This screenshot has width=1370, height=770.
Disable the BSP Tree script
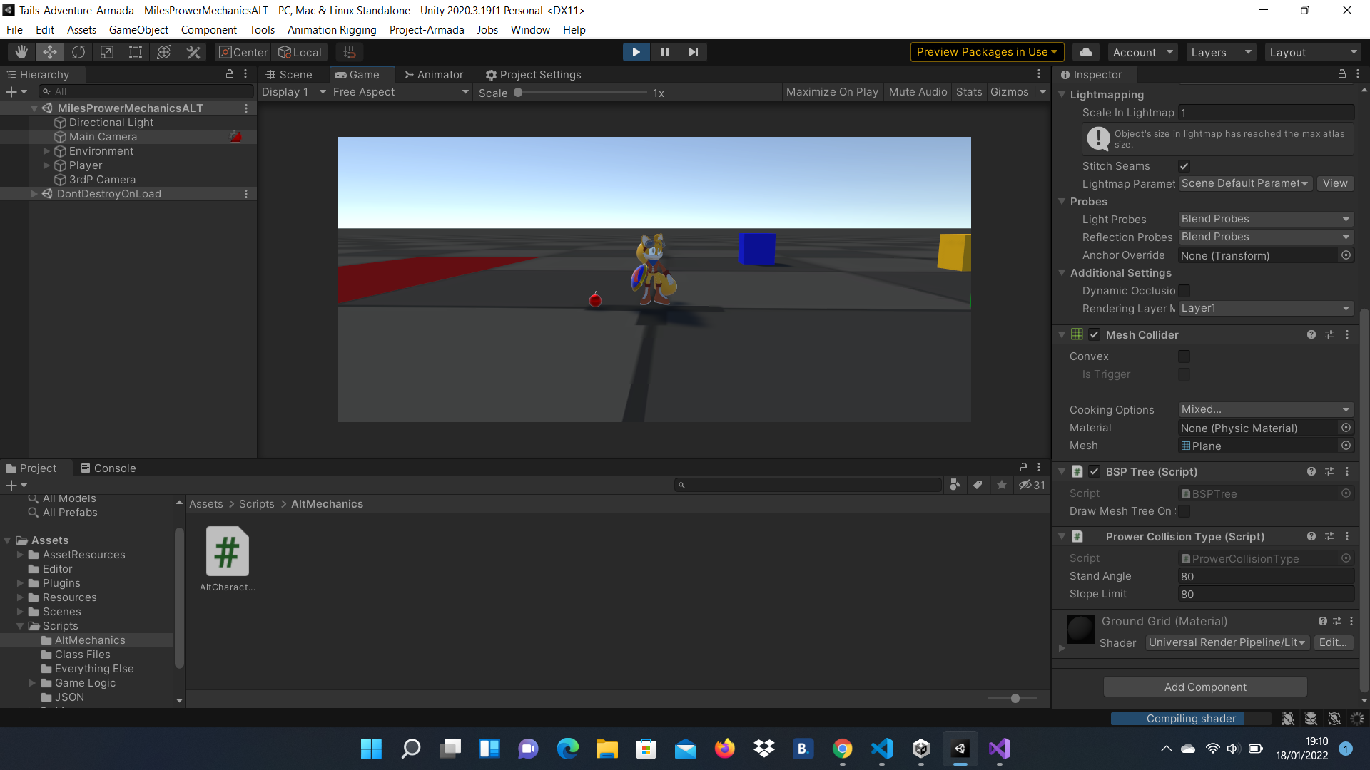(1095, 471)
